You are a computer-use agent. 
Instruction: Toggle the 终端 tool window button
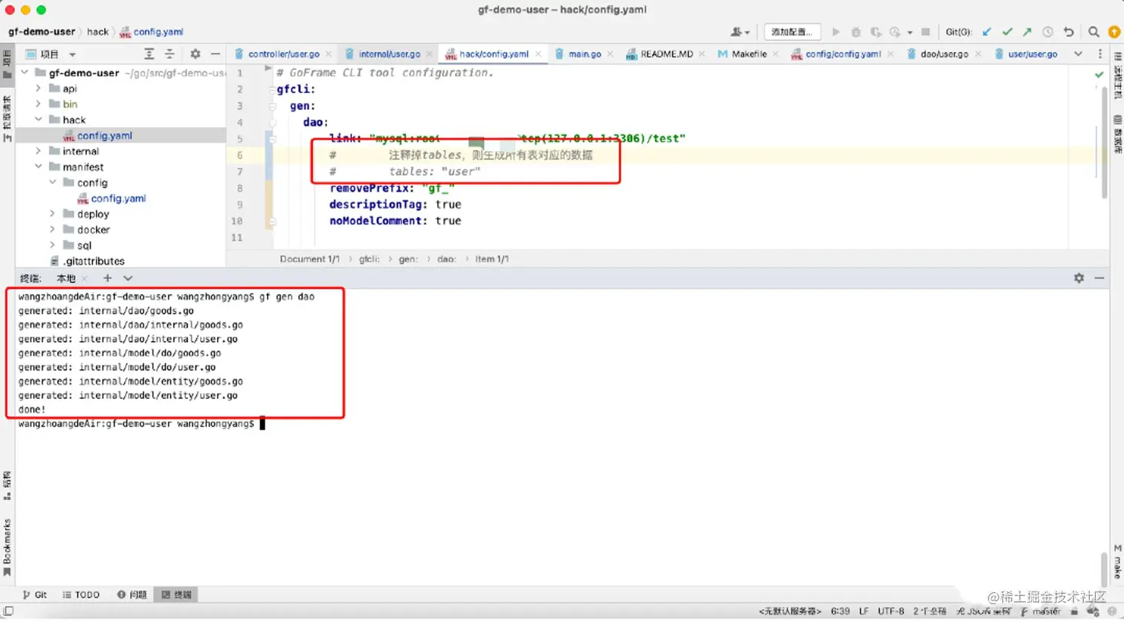click(x=176, y=595)
